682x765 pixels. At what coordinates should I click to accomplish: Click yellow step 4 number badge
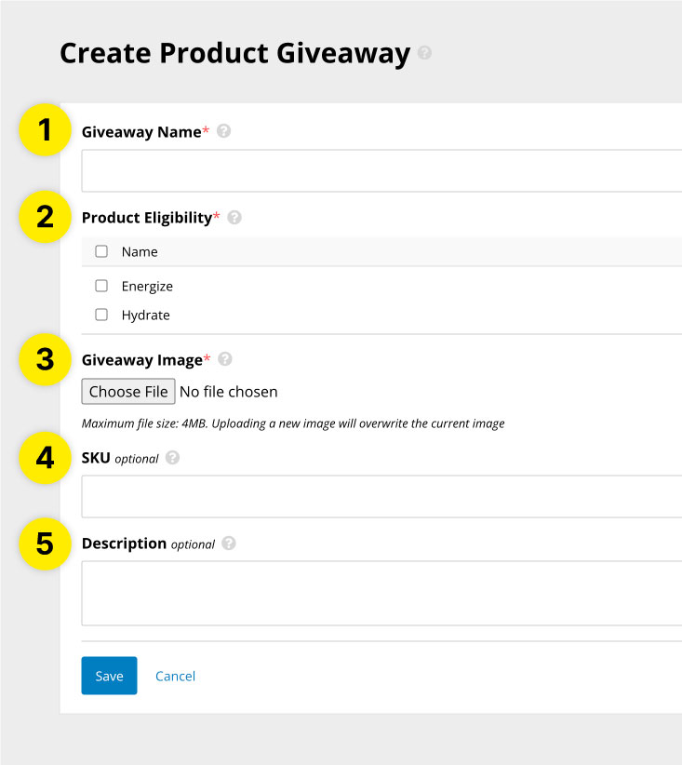pyautogui.click(x=45, y=458)
